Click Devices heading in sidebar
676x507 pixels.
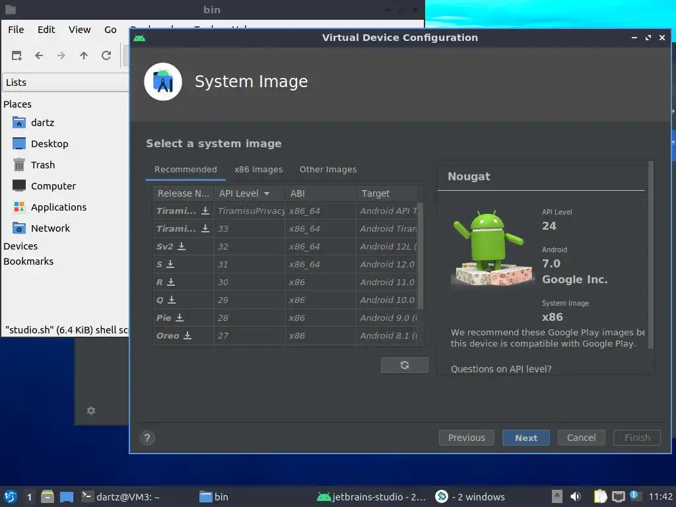[x=20, y=246]
